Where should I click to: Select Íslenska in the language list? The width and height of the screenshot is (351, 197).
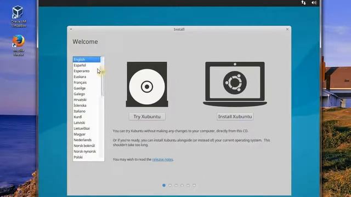pyautogui.click(x=87, y=106)
